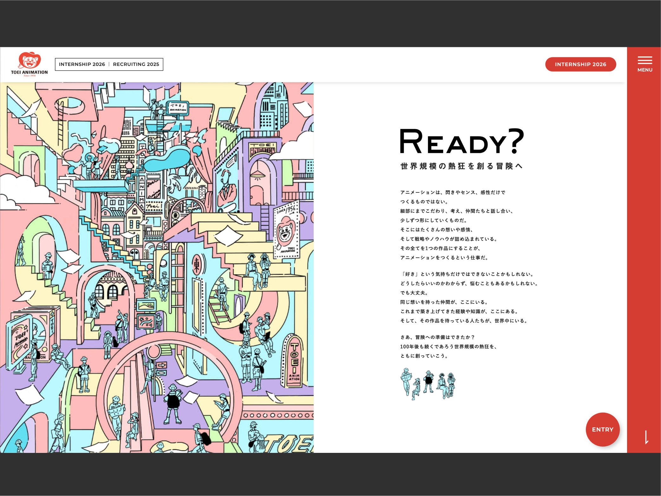This screenshot has height=496, width=661.
Task: Open the RECRUITING 2025 tab link
Action: point(136,64)
